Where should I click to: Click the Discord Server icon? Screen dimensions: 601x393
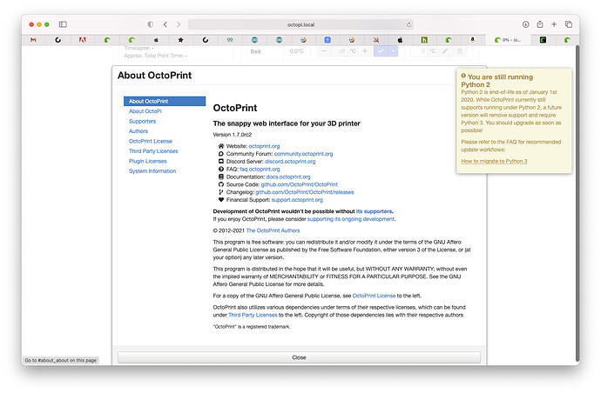point(220,161)
